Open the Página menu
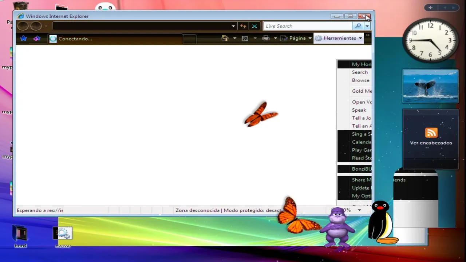Image resolution: width=466 pixels, height=262 pixels. click(x=296, y=38)
